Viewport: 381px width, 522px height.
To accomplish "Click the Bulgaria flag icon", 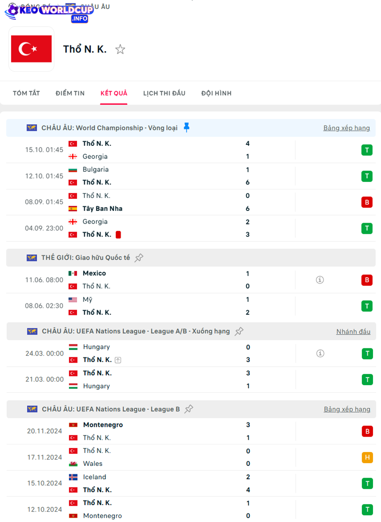I will 73,170.
